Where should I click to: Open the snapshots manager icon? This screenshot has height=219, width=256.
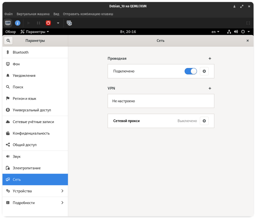(x=69, y=23)
